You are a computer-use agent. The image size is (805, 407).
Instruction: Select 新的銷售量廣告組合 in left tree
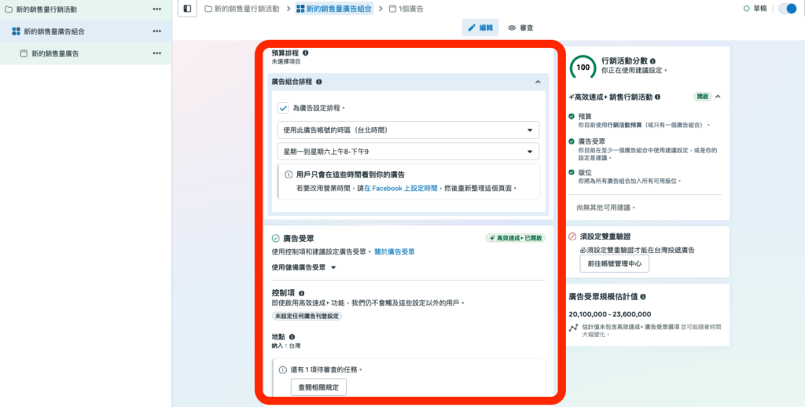48,31
